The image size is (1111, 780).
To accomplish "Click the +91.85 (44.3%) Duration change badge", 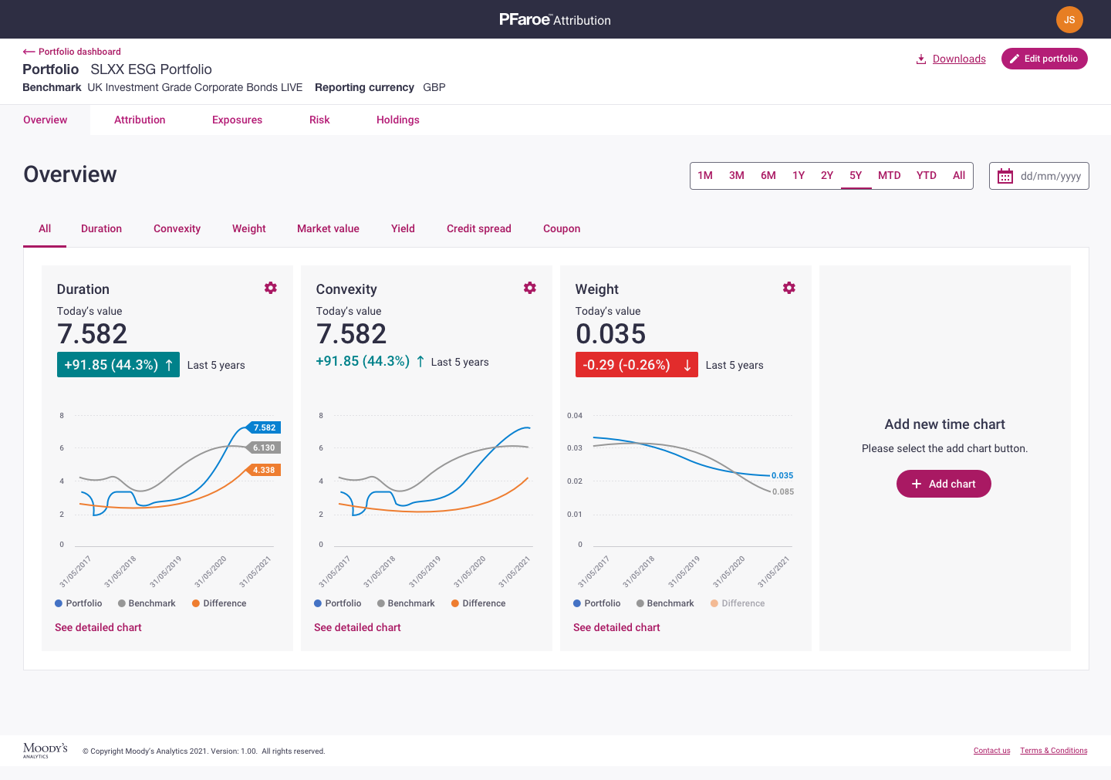I will pos(119,365).
